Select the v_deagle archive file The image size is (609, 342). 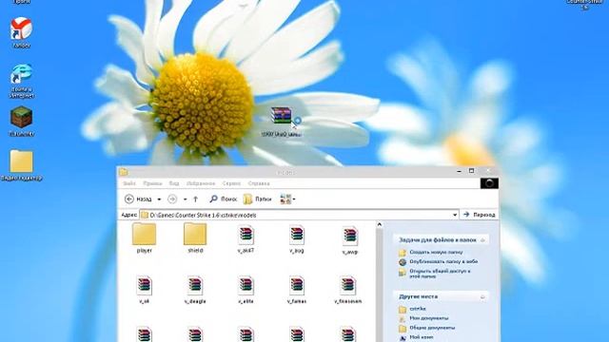click(x=195, y=289)
